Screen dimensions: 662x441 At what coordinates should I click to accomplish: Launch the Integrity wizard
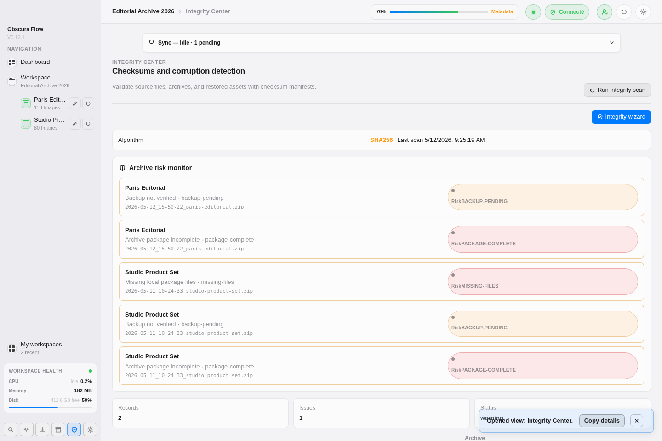(x=621, y=117)
